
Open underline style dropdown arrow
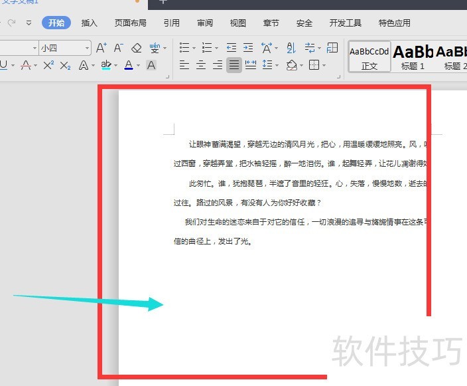click(13, 65)
